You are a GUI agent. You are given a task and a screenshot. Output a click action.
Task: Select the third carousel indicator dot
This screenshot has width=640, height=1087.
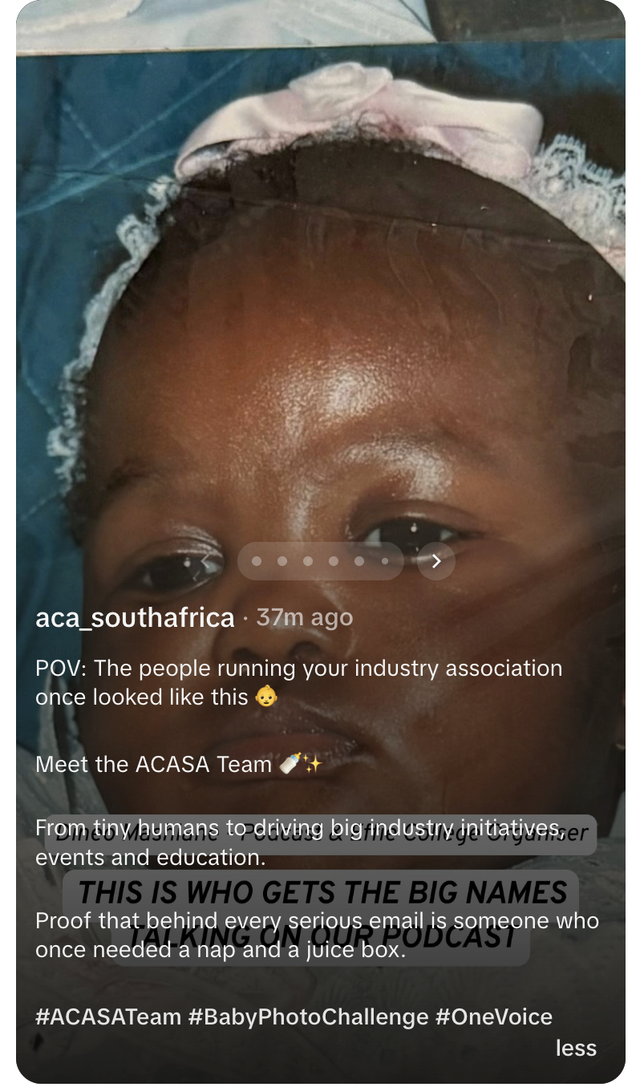point(308,561)
